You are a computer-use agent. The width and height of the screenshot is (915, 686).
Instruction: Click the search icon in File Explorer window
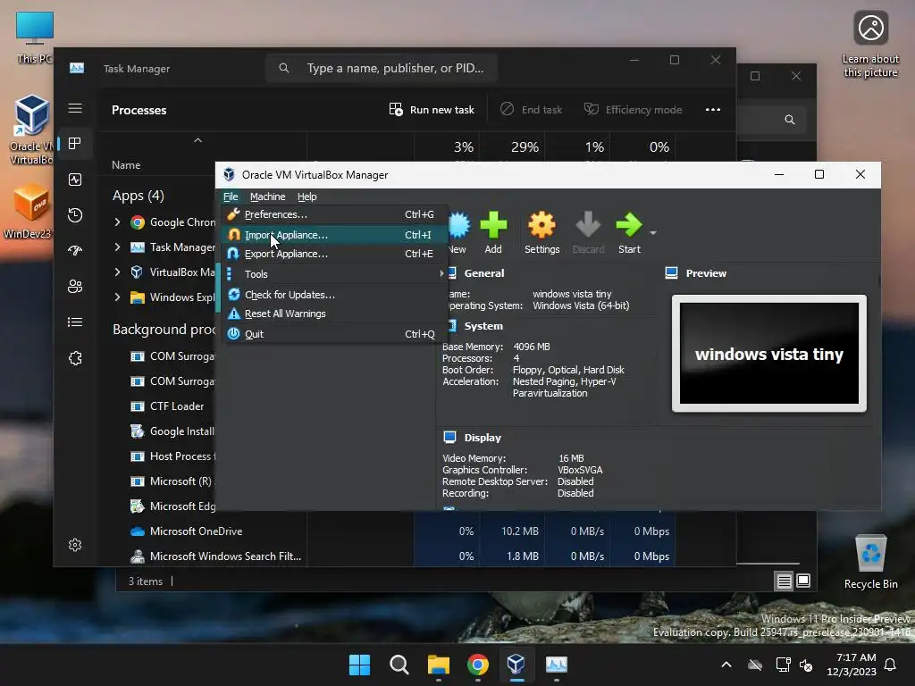tap(790, 120)
